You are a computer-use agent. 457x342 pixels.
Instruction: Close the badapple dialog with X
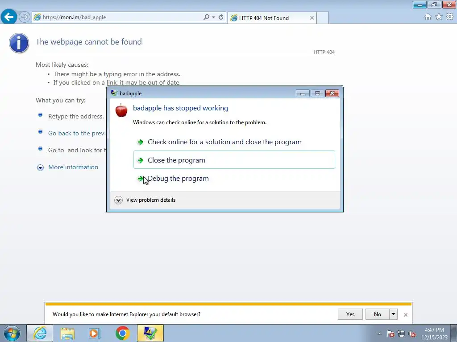[332, 94]
